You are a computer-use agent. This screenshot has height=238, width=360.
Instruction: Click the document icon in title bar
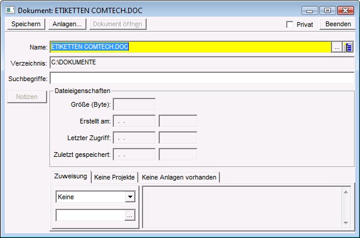(x=10, y=10)
